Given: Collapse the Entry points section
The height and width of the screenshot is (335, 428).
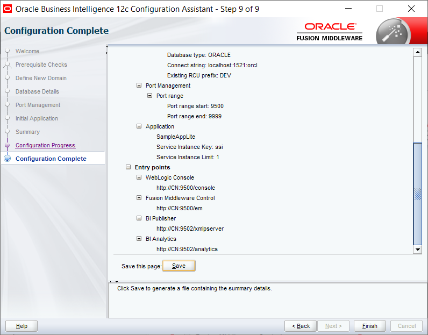Looking at the screenshot, I should coord(129,167).
